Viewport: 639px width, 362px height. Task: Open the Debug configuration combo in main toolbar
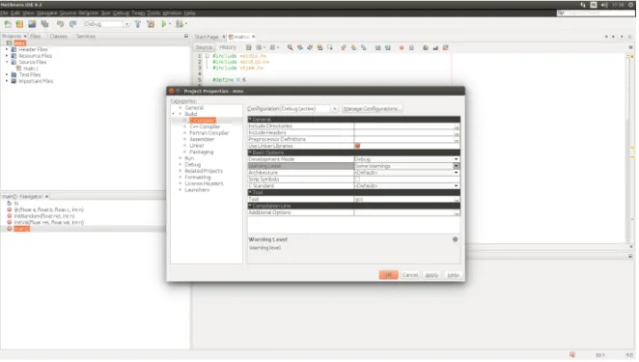(107, 24)
